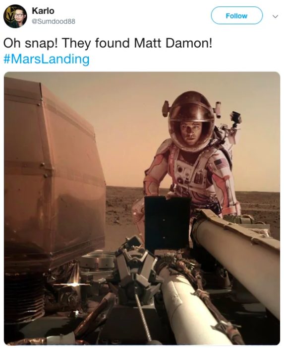Viewport: 284px width, 348px height.
Task: Open the @Sumdood88 handle link
Action: pos(54,21)
